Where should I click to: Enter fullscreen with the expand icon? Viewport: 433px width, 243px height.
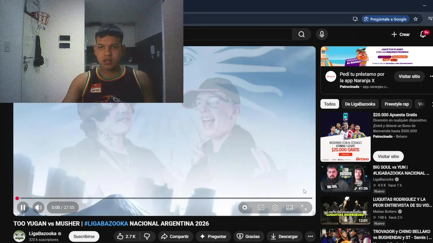(x=304, y=208)
